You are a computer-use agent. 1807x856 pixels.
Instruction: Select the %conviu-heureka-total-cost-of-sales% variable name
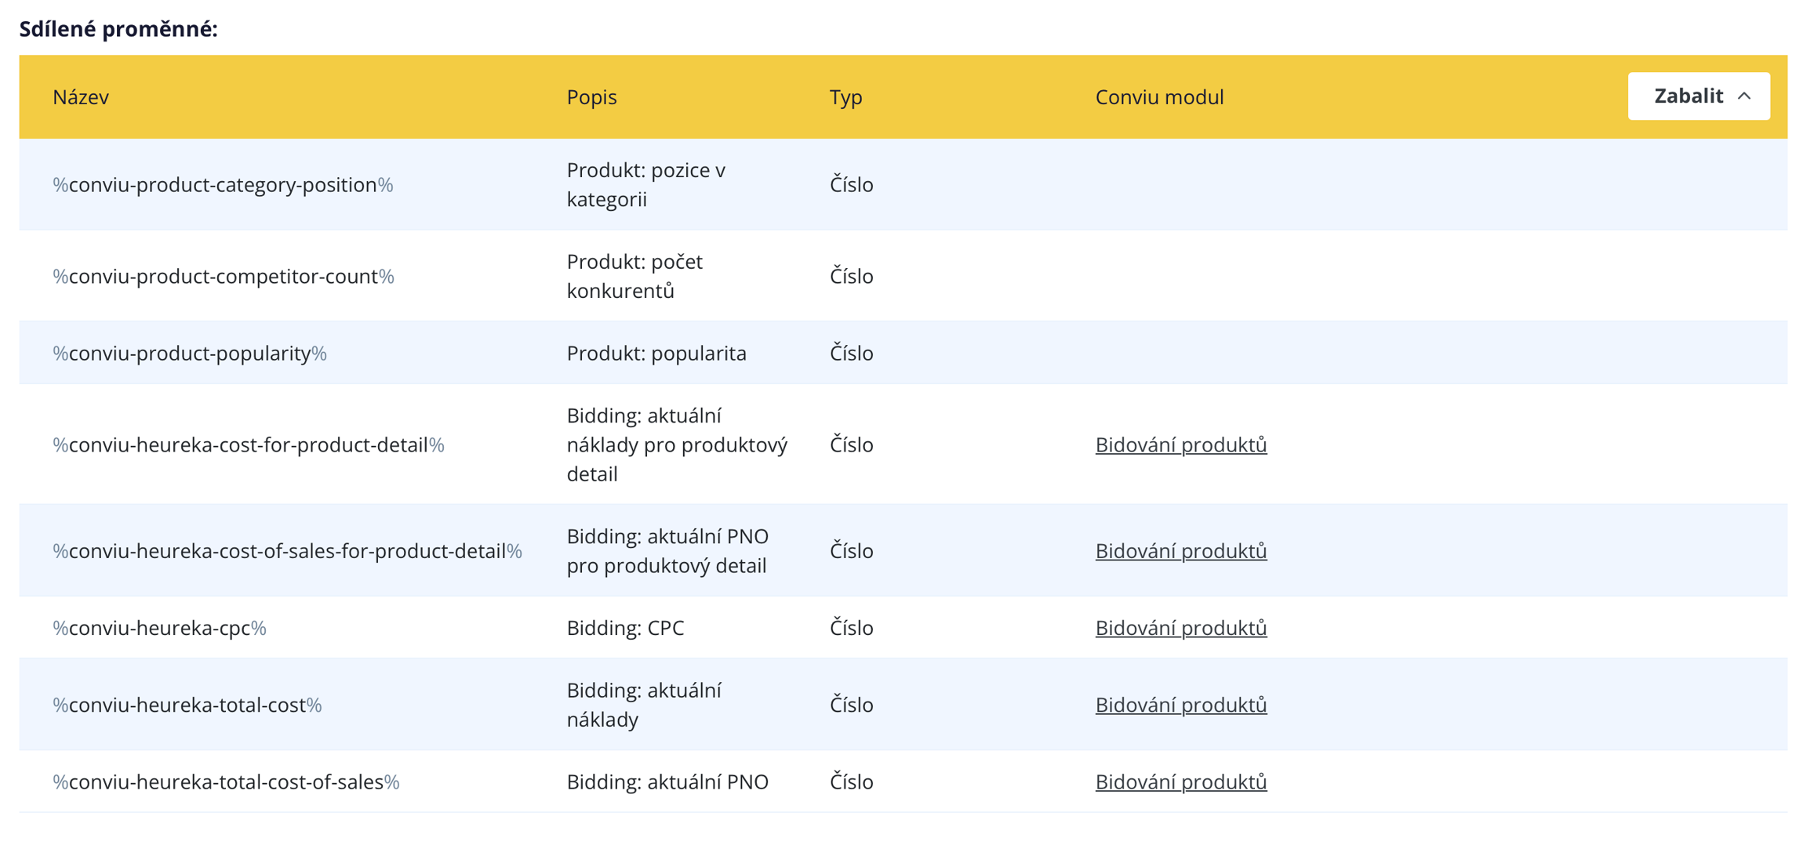[x=226, y=782]
